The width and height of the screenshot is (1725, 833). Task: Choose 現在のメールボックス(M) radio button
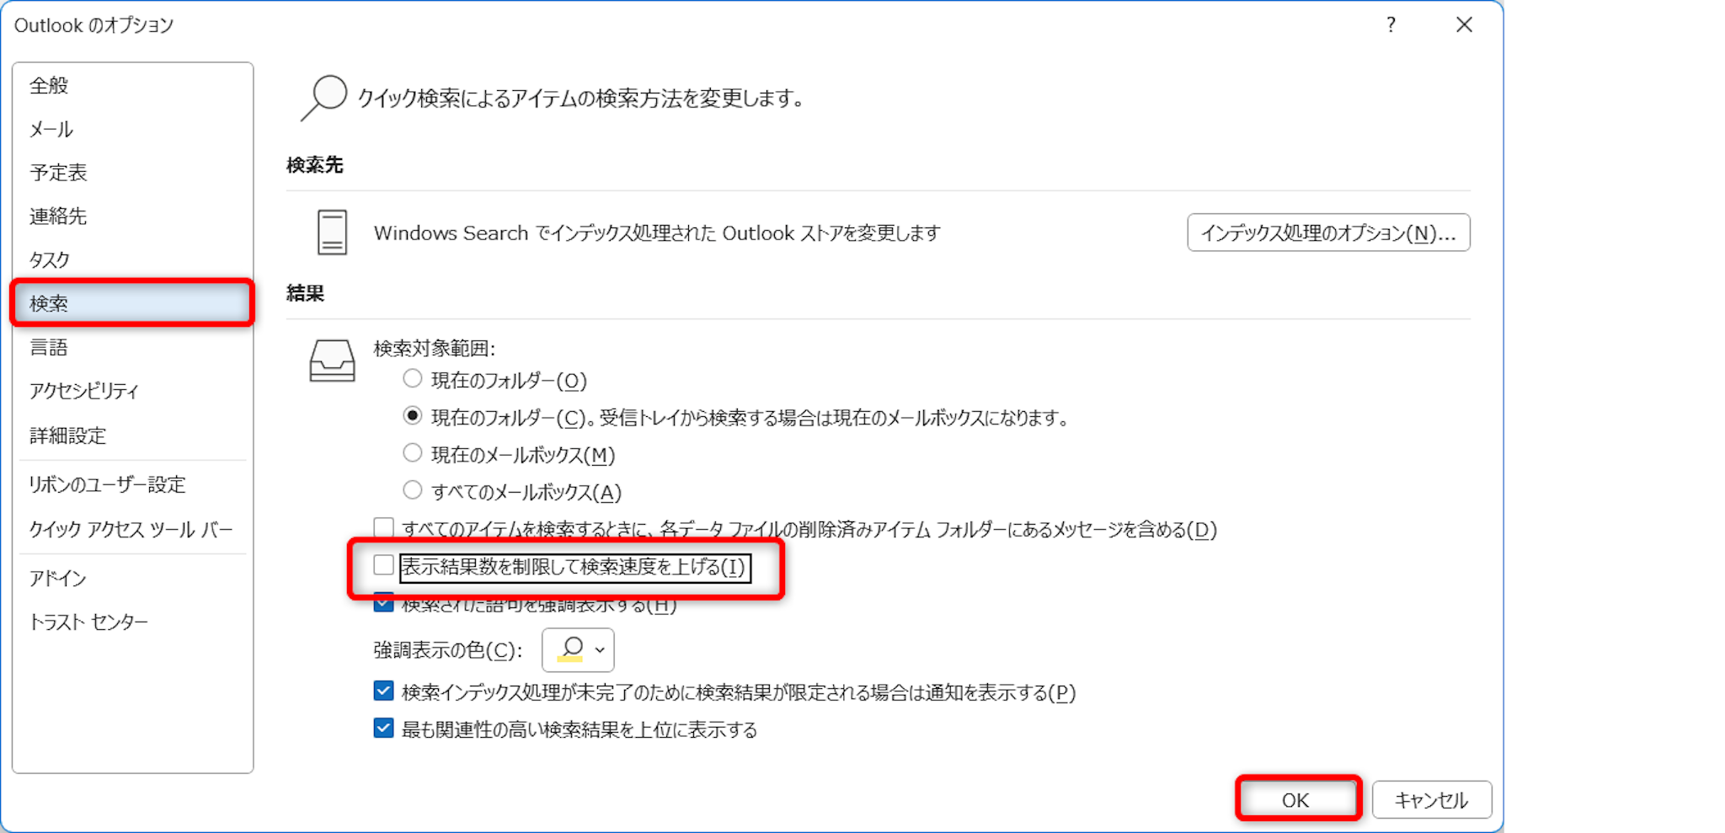412,453
